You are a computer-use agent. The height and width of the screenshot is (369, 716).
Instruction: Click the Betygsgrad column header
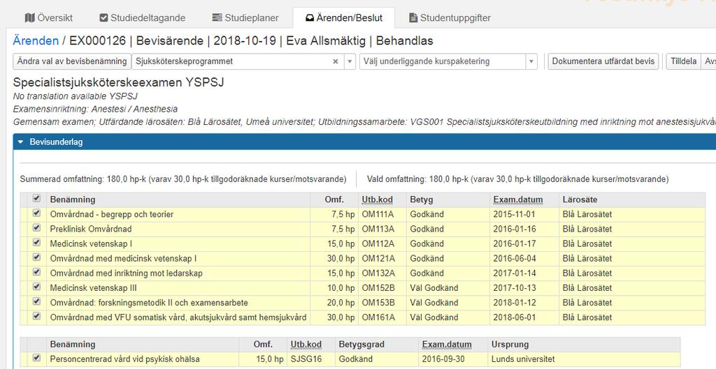[x=361, y=345]
